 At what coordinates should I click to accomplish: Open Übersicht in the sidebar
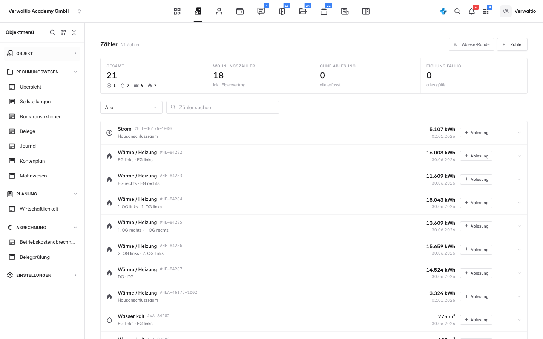(42, 87)
